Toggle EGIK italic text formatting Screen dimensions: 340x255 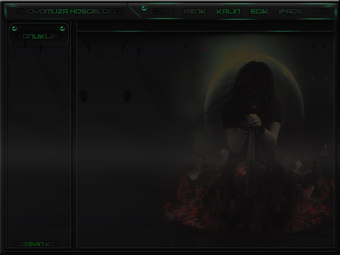(x=259, y=11)
